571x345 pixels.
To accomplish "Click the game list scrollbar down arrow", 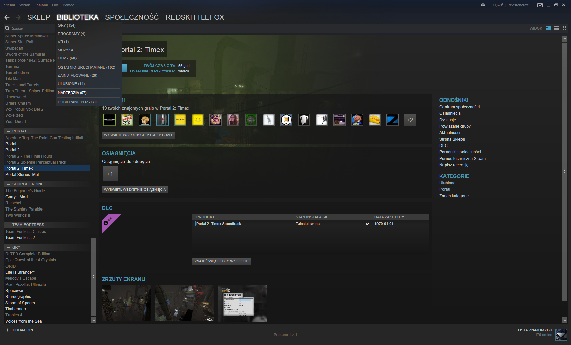I will (94, 320).
